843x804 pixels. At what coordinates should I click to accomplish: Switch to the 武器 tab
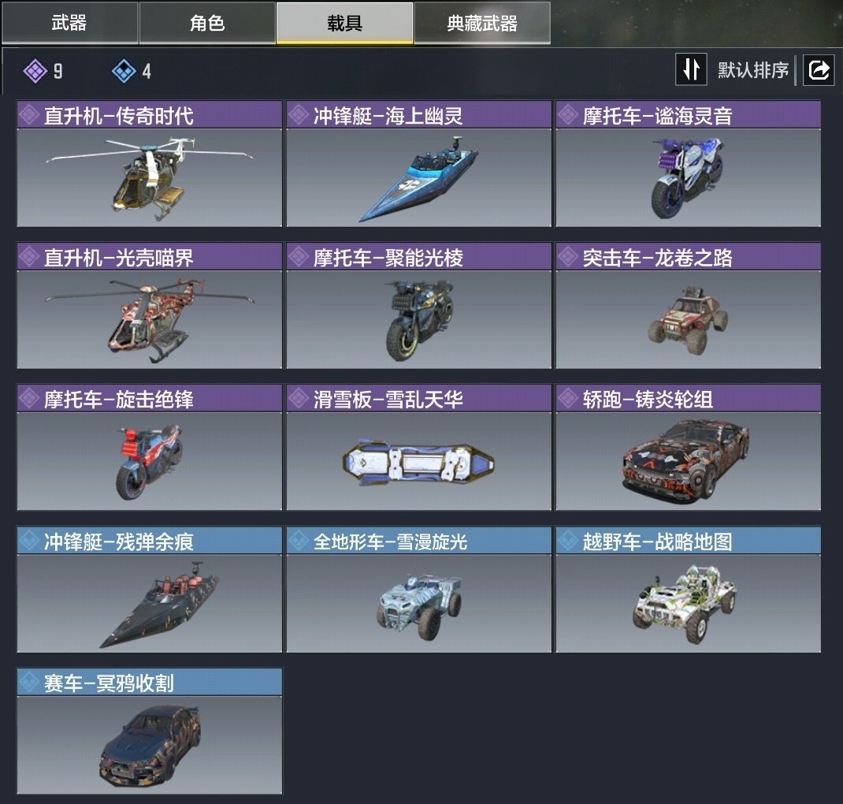click(70, 23)
